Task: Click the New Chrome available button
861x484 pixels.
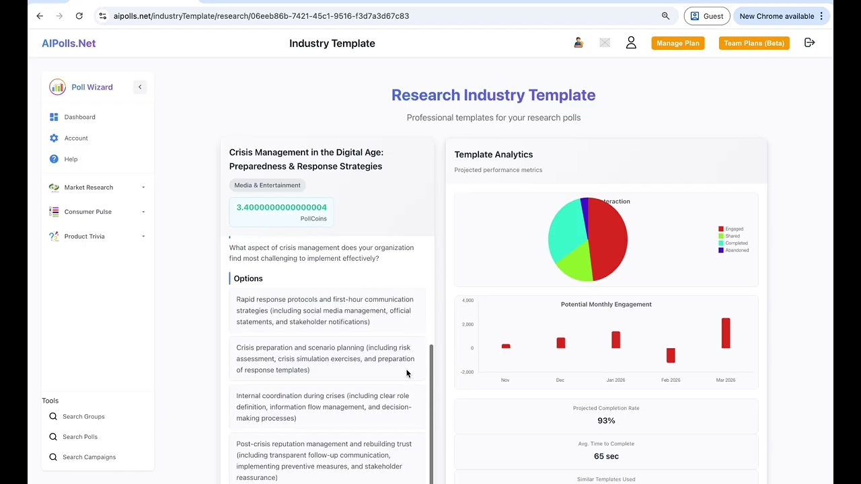Action: pos(781,16)
